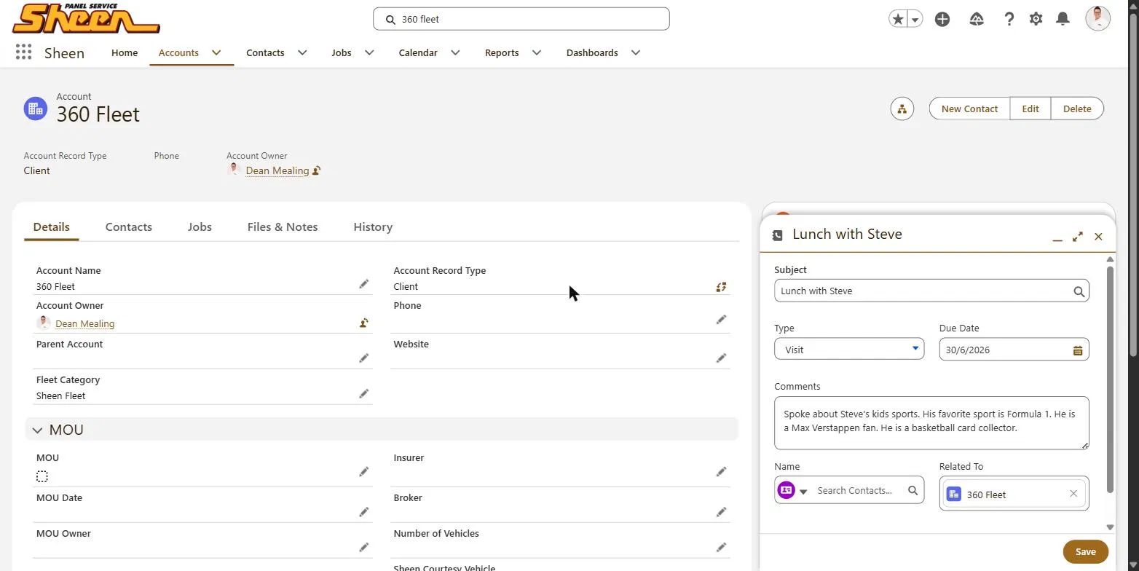The image size is (1139, 571).
Task: Open the Type dropdown showing Visit
Action: click(x=849, y=349)
